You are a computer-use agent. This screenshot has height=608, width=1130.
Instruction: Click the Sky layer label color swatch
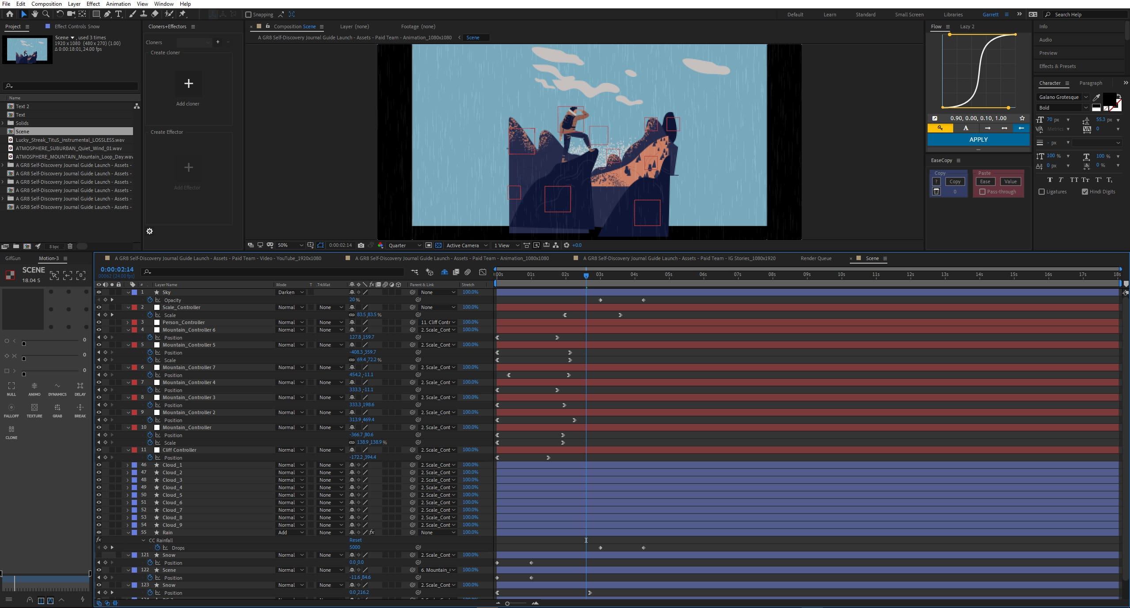click(134, 292)
